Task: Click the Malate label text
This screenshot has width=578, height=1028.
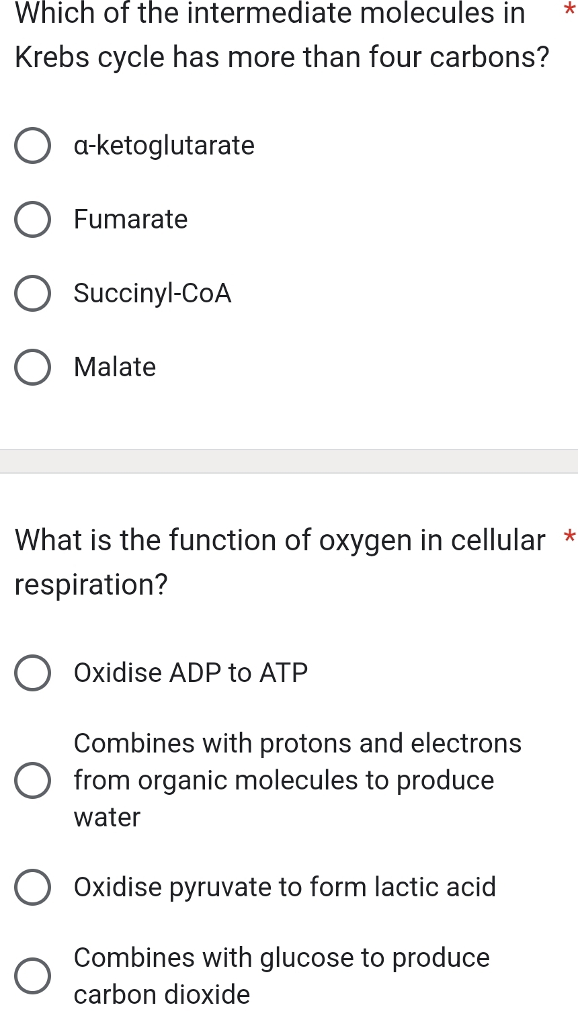Action: coord(115,368)
